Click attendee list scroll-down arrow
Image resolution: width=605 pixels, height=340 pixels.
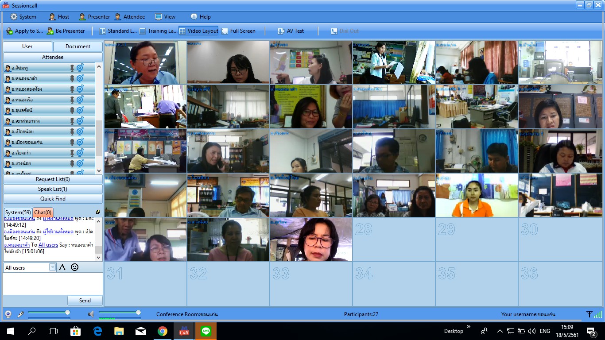tap(99, 170)
